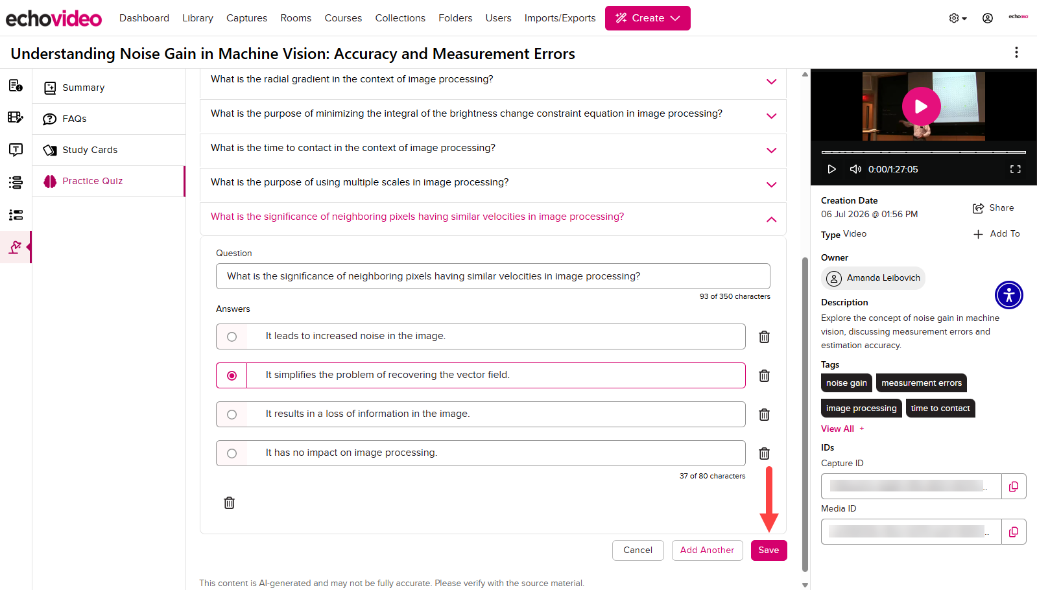1037x590 pixels.
Task: Select radio for 'It simplifies the problem'
Action: click(x=232, y=375)
